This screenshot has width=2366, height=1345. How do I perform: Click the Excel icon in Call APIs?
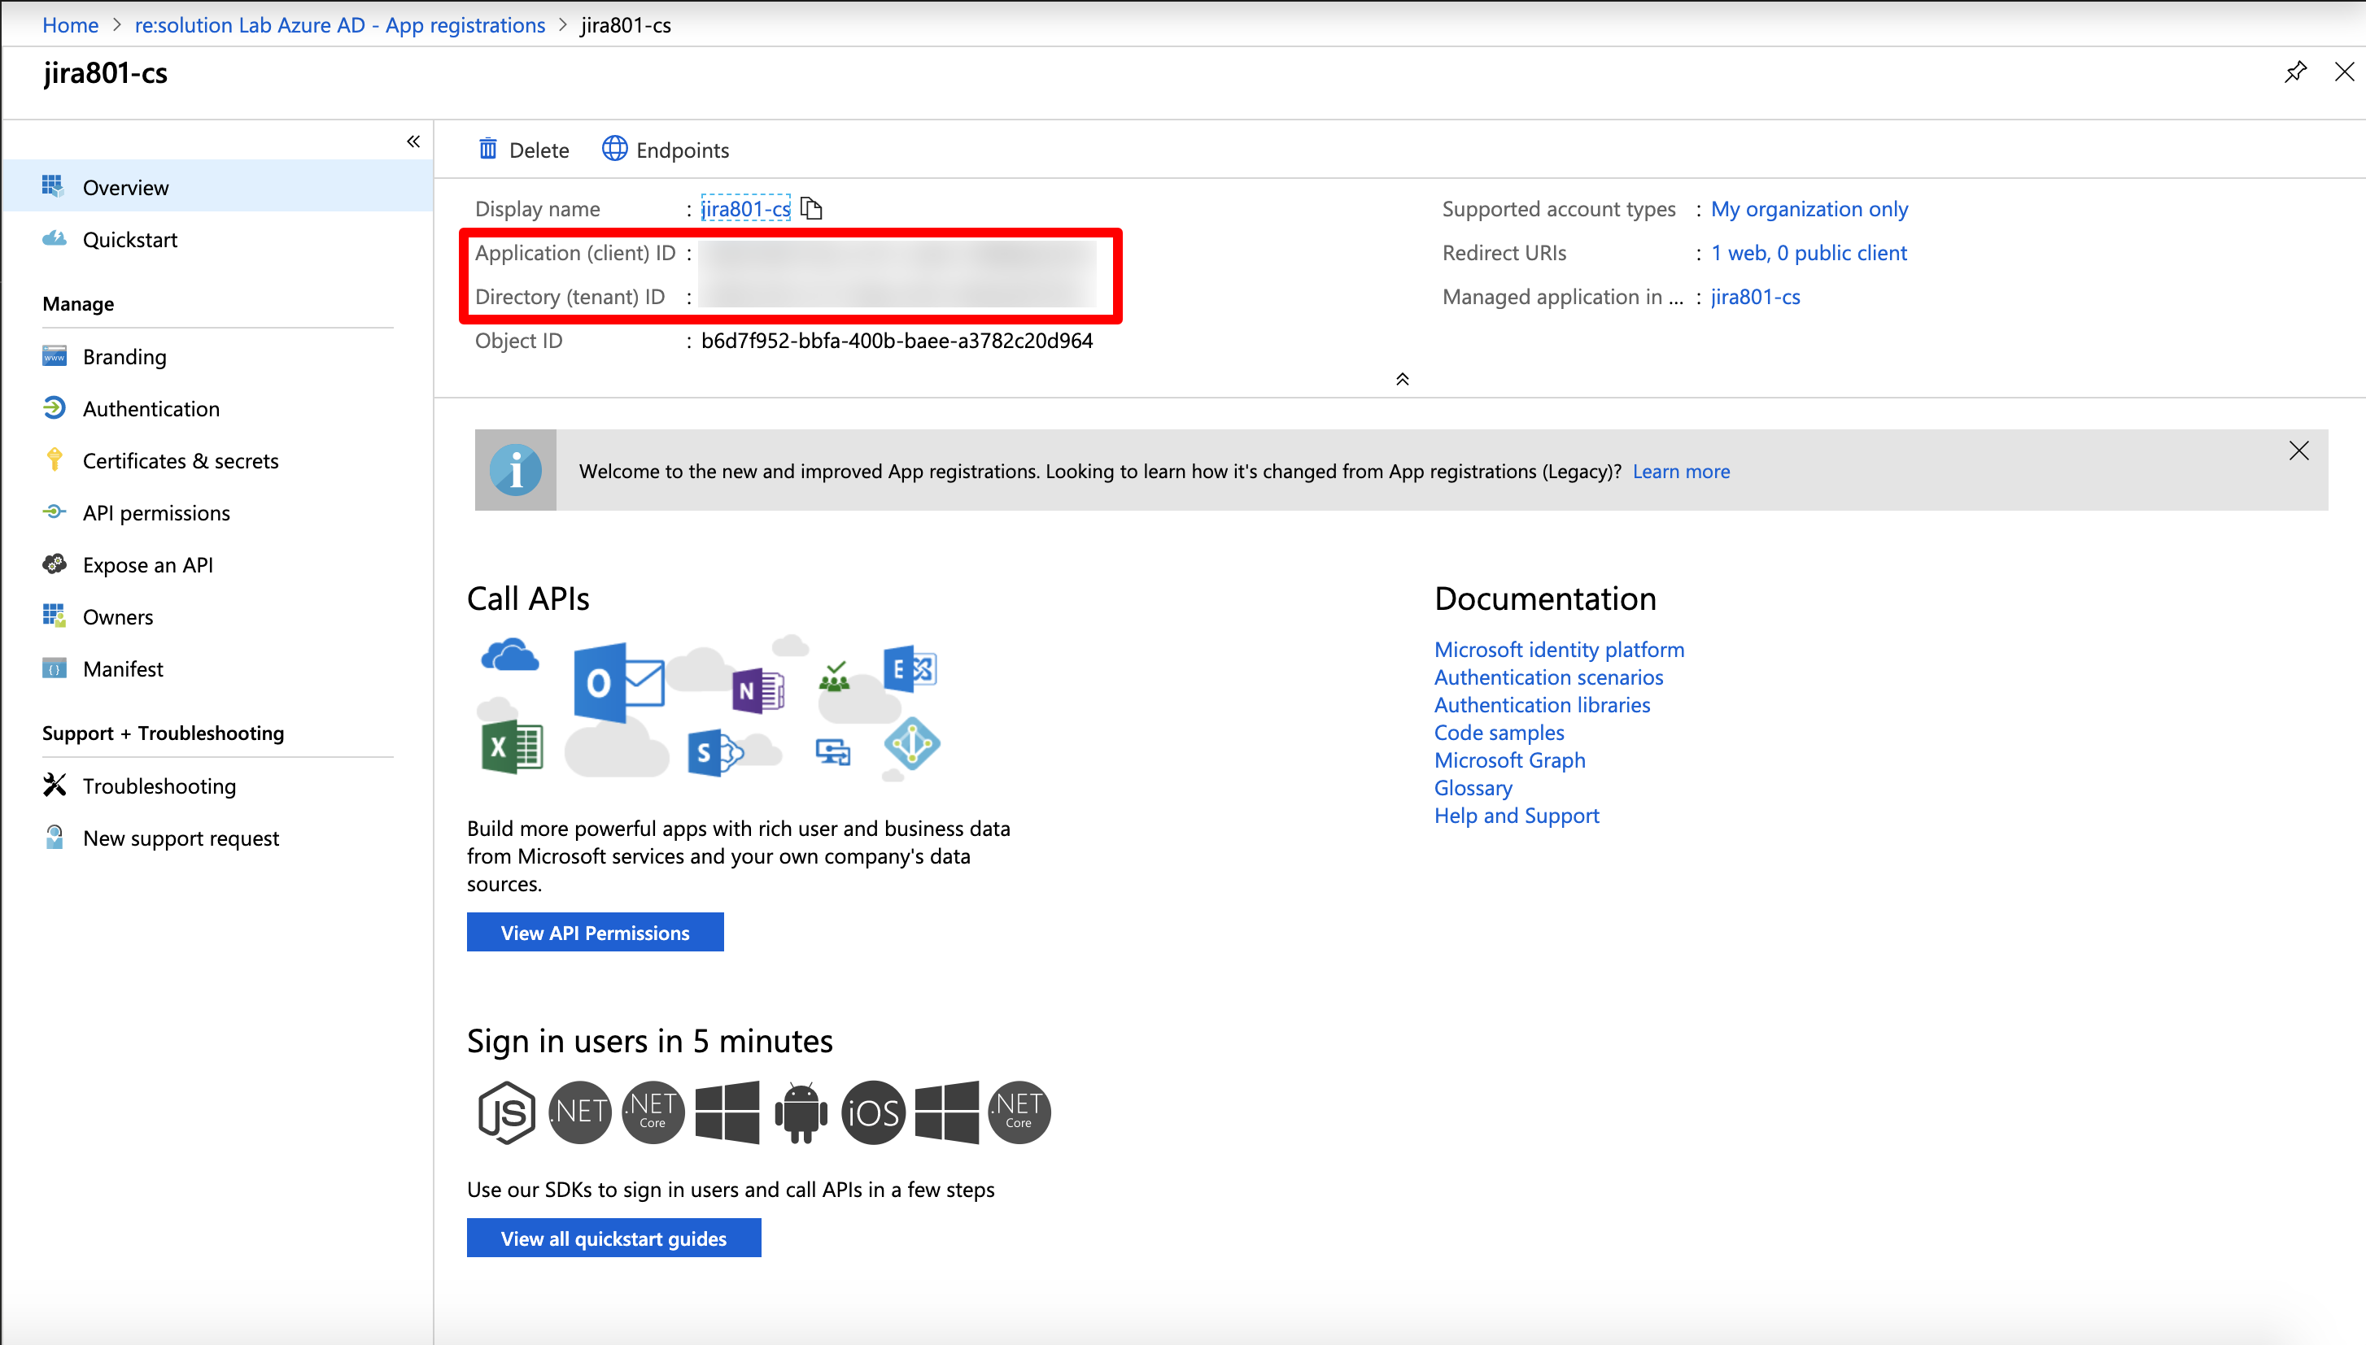512,746
